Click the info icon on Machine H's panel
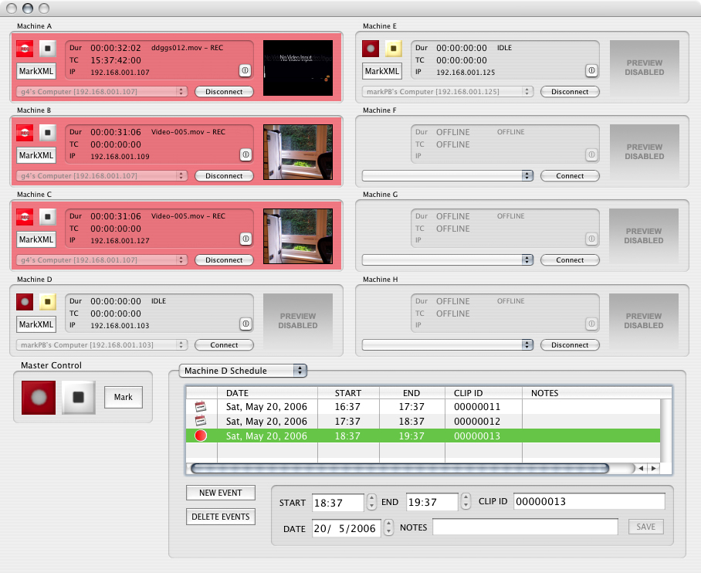701x573 pixels. (x=591, y=325)
